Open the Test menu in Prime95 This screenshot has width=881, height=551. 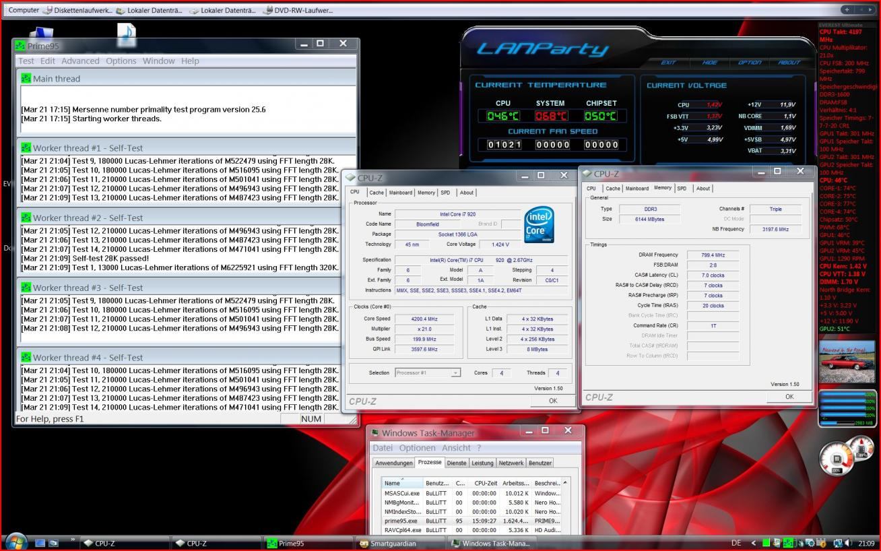(x=26, y=61)
